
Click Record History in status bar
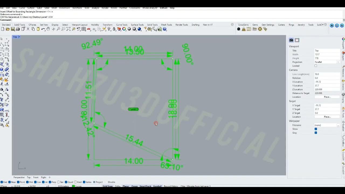171,186
